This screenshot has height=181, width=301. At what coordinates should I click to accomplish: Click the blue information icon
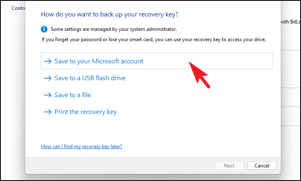(44, 29)
